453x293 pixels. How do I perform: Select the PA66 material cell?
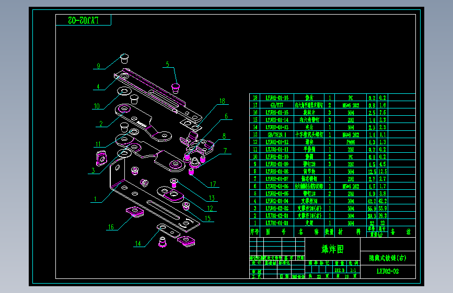(351, 142)
